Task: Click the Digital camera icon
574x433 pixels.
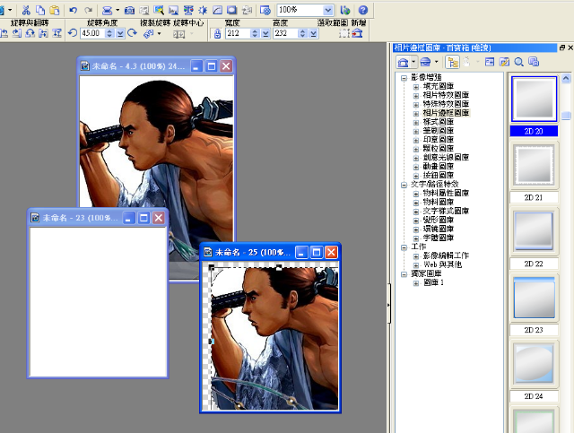Action: click(x=129, y=10)
